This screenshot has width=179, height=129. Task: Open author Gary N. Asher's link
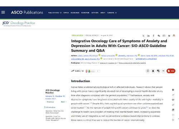149,56
